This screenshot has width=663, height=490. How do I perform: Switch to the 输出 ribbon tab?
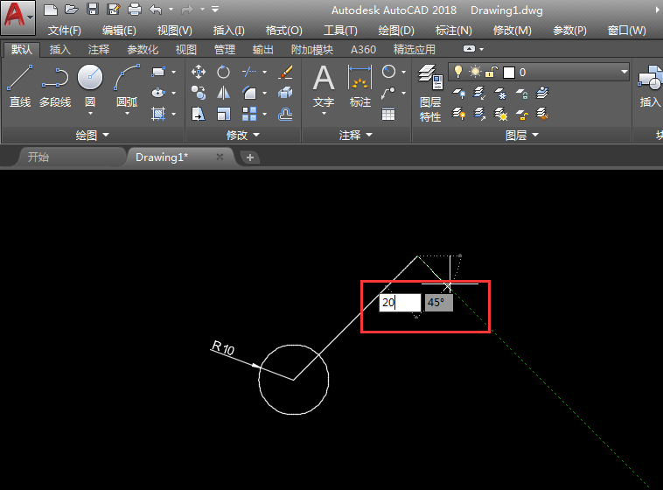pyautogui.click(x=262, y=50)
